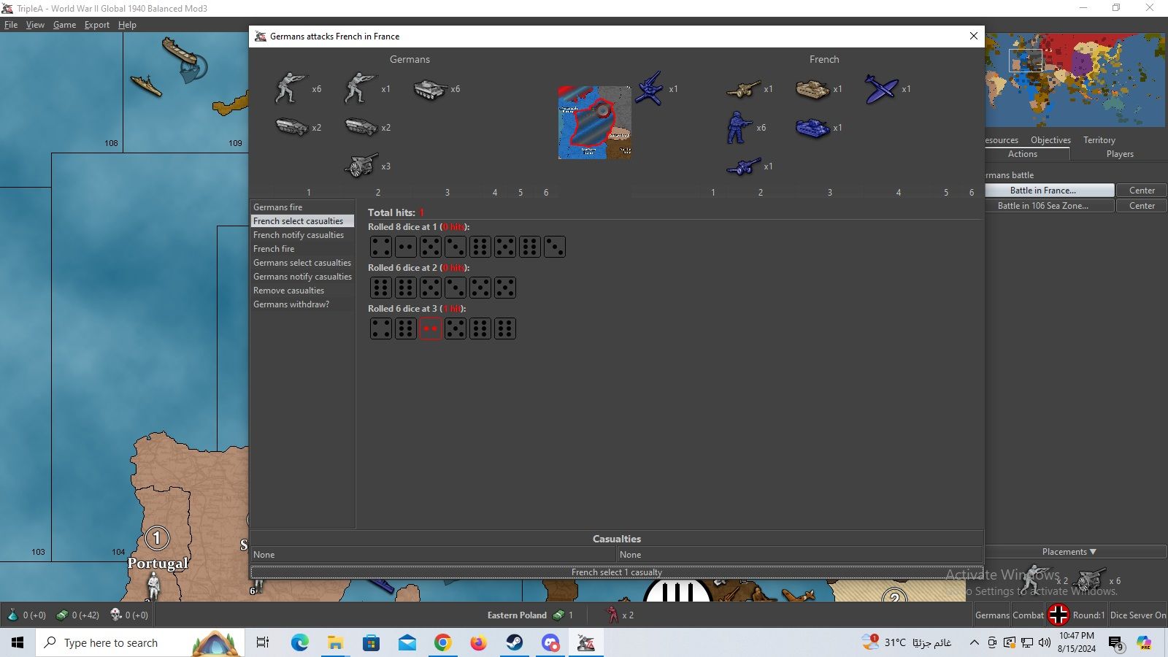This screenshot has width=1168, height=657.
Task: Click the German infantry x1 unit icon
Action: click(360, 88)
